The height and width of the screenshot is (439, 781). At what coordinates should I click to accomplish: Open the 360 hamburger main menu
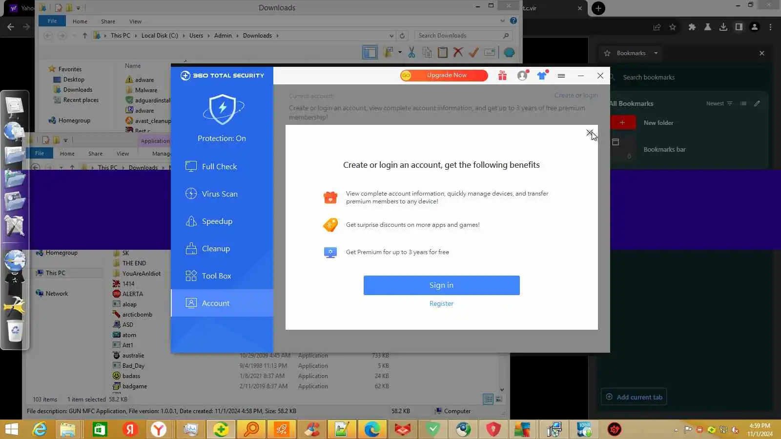coord(561,76)
